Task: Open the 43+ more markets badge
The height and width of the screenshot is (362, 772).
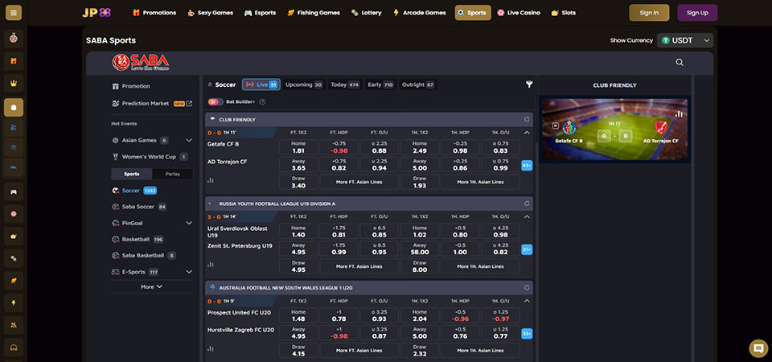Action: [x=527, y=166]
